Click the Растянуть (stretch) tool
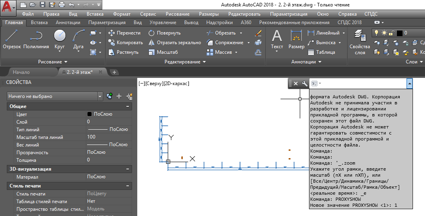425x216 pixels. [123, 52]
